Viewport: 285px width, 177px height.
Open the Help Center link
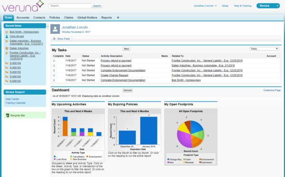pos(12,99)
